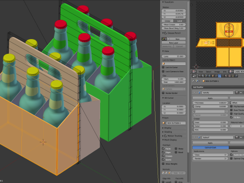Collapse the Subsurf modifier panel arrow

tap(194, 137)
